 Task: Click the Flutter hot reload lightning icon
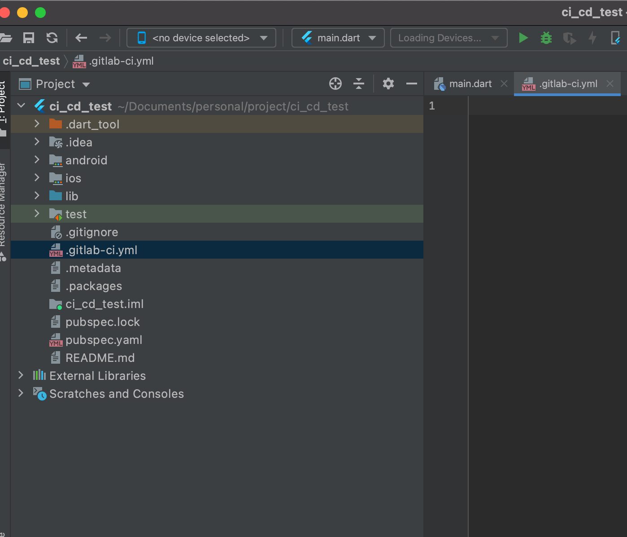coord(592,38)
